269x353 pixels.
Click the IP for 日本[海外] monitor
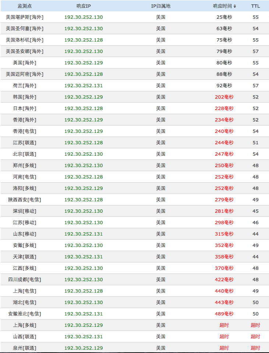point(84,108)
